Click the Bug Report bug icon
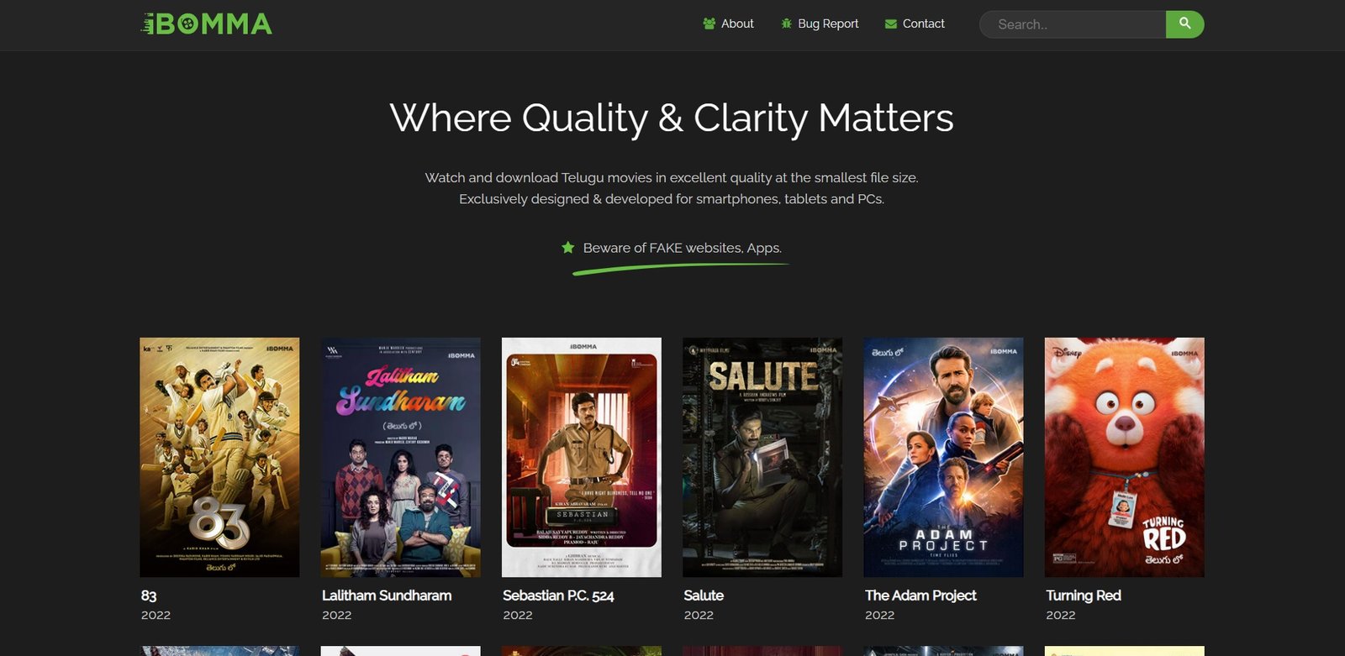 pos(787,24)
